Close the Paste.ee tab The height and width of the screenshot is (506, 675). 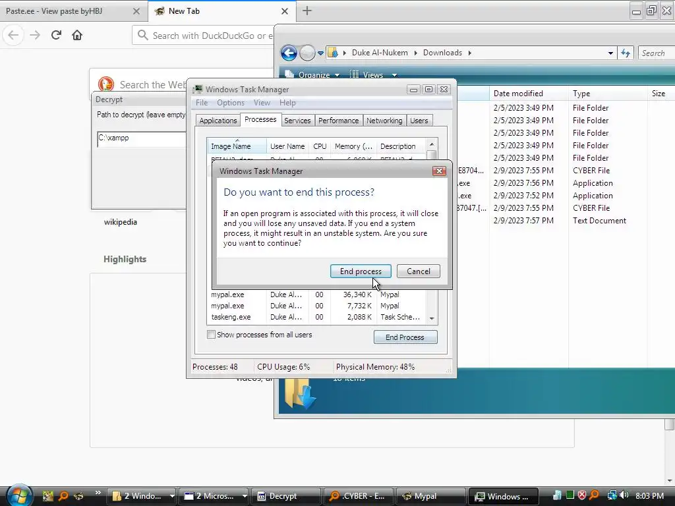tap(136, 11)
